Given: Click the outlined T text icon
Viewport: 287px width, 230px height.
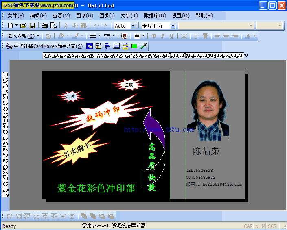Looking at the screenshot, I should (x=196, y=36).
